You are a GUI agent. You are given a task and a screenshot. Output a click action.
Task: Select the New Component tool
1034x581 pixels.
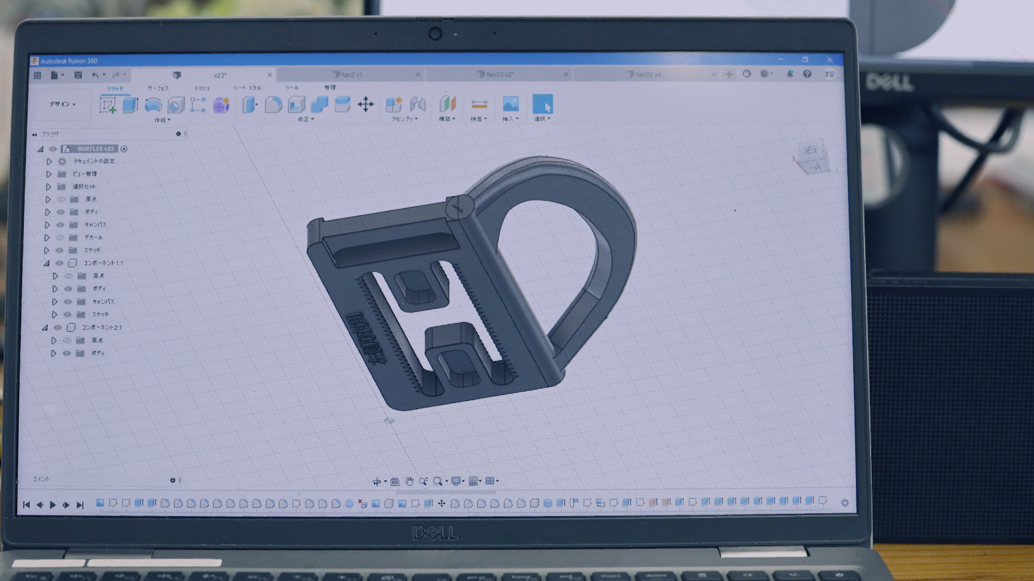pyautogui.click(x=394, y=104)
